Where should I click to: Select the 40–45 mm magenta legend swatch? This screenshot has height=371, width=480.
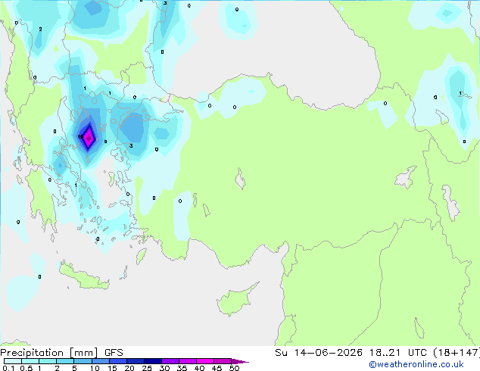point(205,361)
